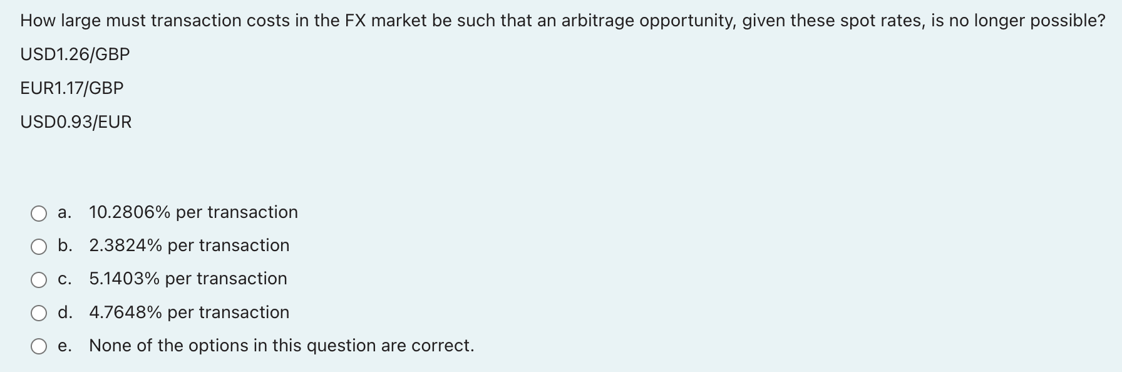Click the USD1.26/GBP spot rate text

(x=75, y=54)
